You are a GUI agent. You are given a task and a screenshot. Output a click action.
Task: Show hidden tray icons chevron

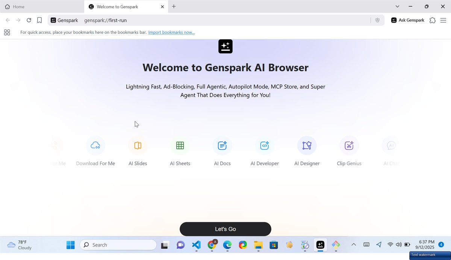354,245
